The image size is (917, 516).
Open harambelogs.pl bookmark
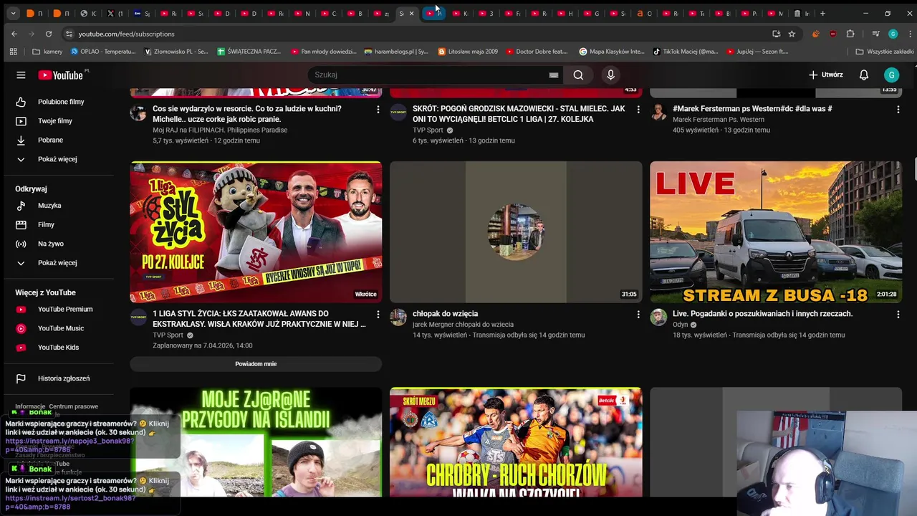coord(395,52)
